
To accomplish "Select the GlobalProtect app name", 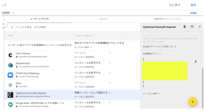I will click(x=23, y=63).
